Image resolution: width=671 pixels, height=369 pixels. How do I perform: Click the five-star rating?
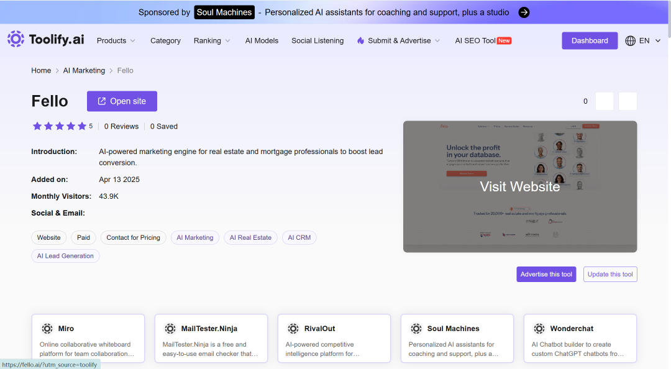[60, 126]
